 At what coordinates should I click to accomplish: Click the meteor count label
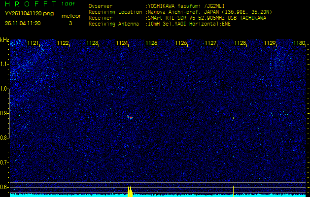pyautogui.click(x=70, y=16)
